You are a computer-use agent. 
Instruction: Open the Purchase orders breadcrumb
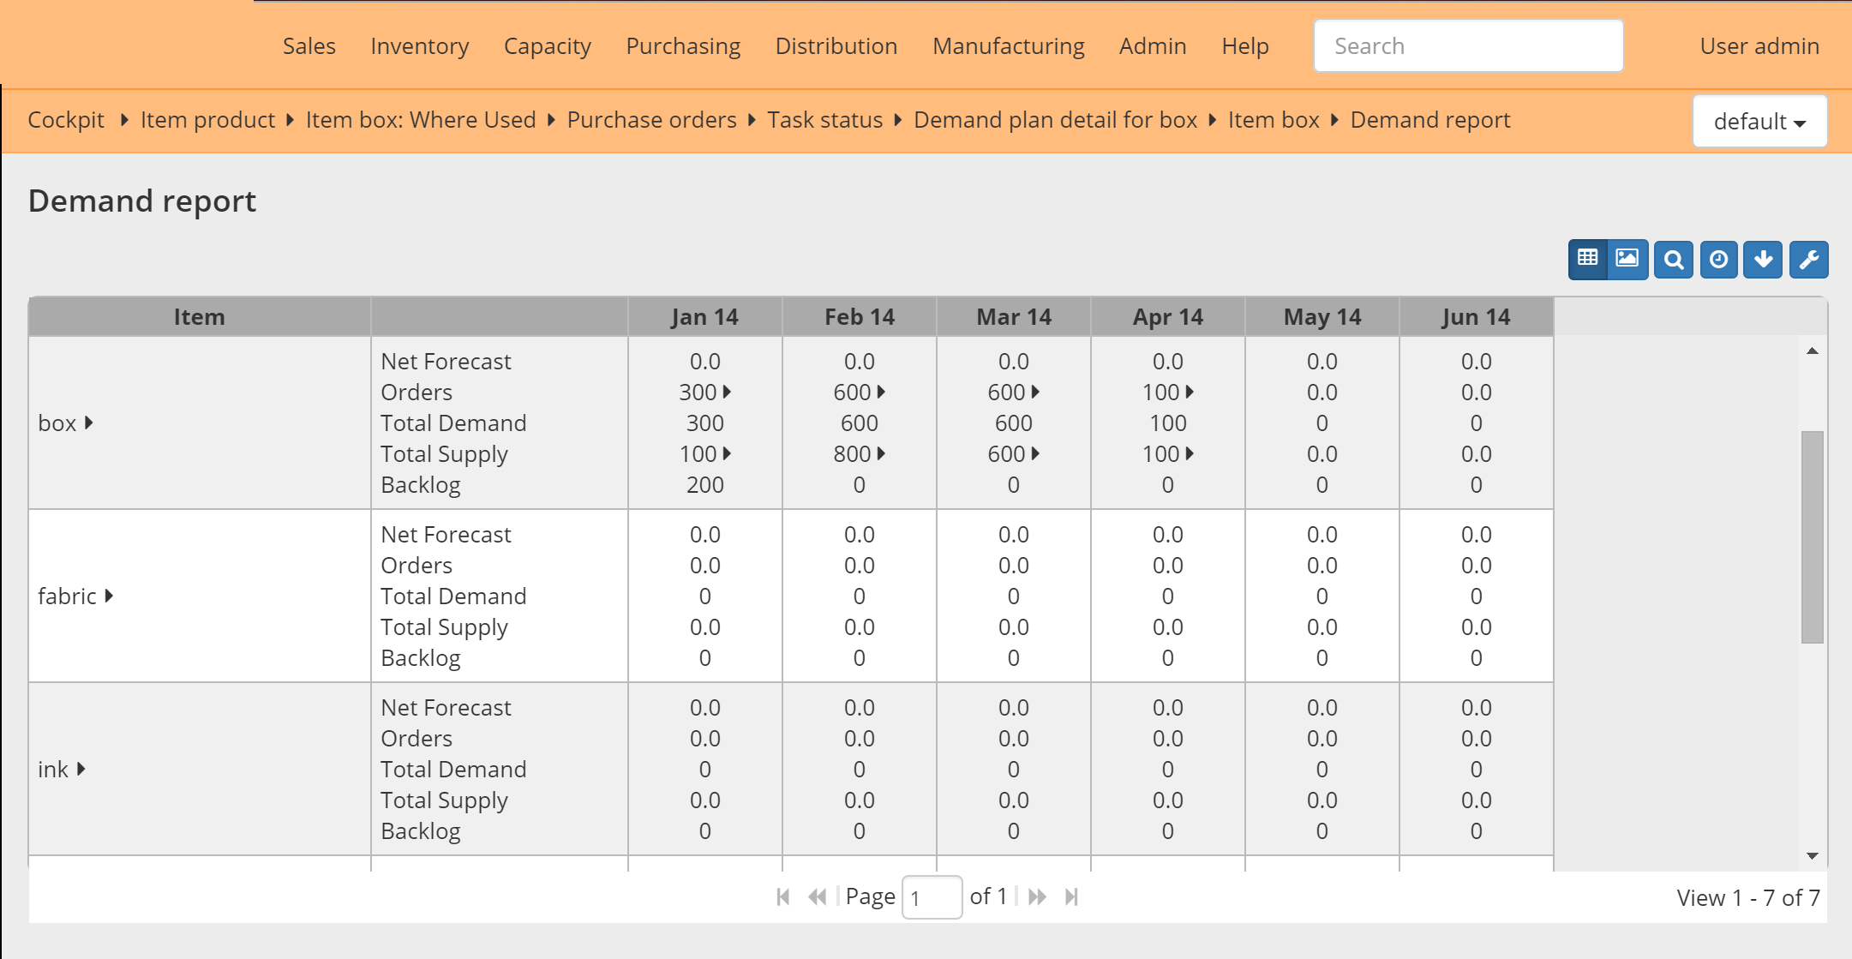click(651, 120)
